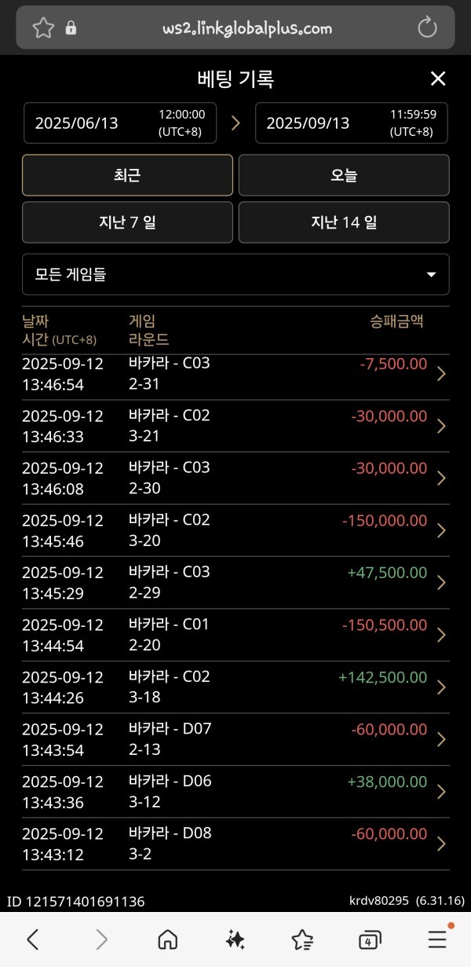This screenshot has width=471, height=967.
Task: Open the tab switcher showing 4 tabs
Action: coord(369,940)
